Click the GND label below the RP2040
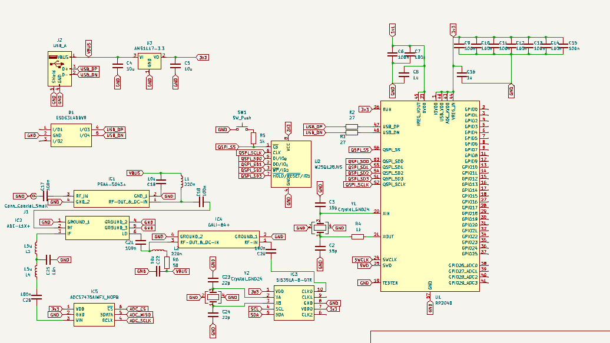The image size is (610, 343). tap(430, 308)
